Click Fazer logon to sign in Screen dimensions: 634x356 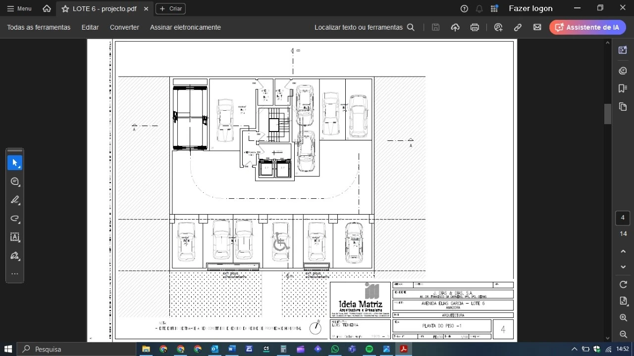(530, 8)
